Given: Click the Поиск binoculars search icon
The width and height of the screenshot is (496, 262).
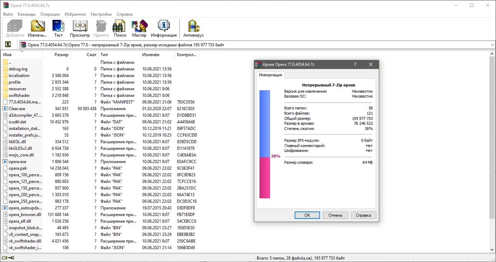Looking at the screenshot, I should tap(120, 26).
